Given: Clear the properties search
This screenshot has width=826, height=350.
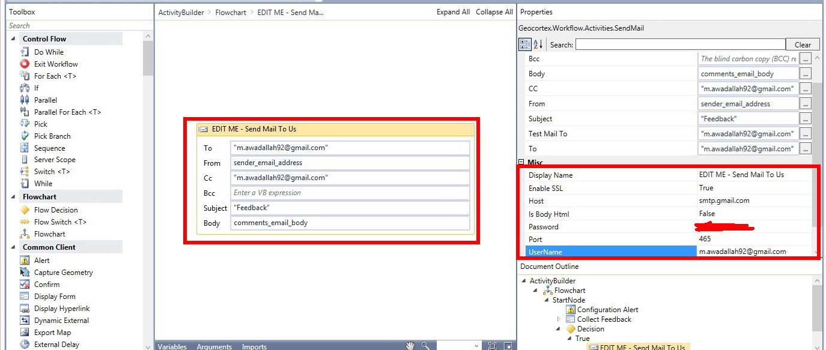Looking at the screenshot, I should coord(803,44).
